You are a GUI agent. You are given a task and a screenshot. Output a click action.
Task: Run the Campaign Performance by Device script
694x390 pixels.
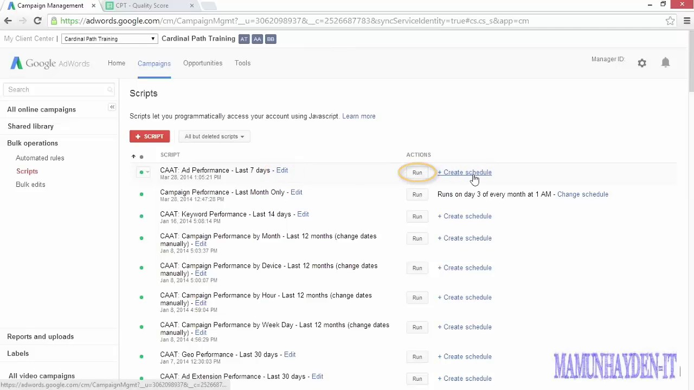point(417,268)
